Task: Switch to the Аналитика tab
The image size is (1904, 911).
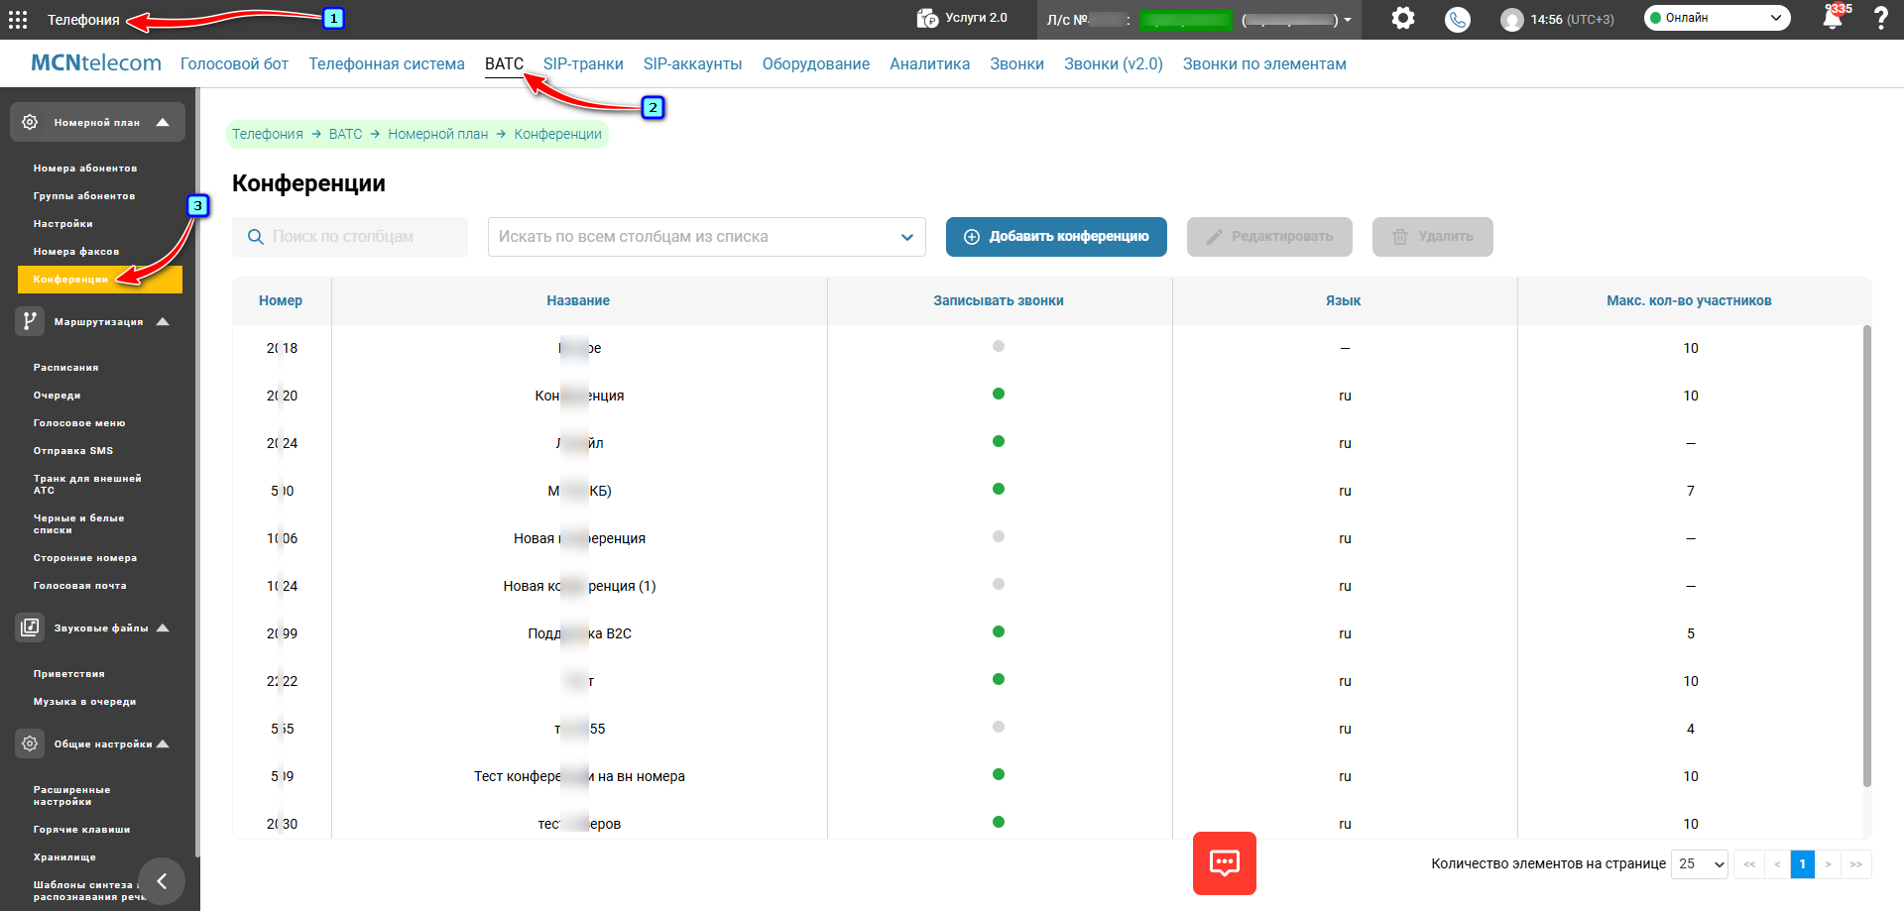Action: coord(929,63)
